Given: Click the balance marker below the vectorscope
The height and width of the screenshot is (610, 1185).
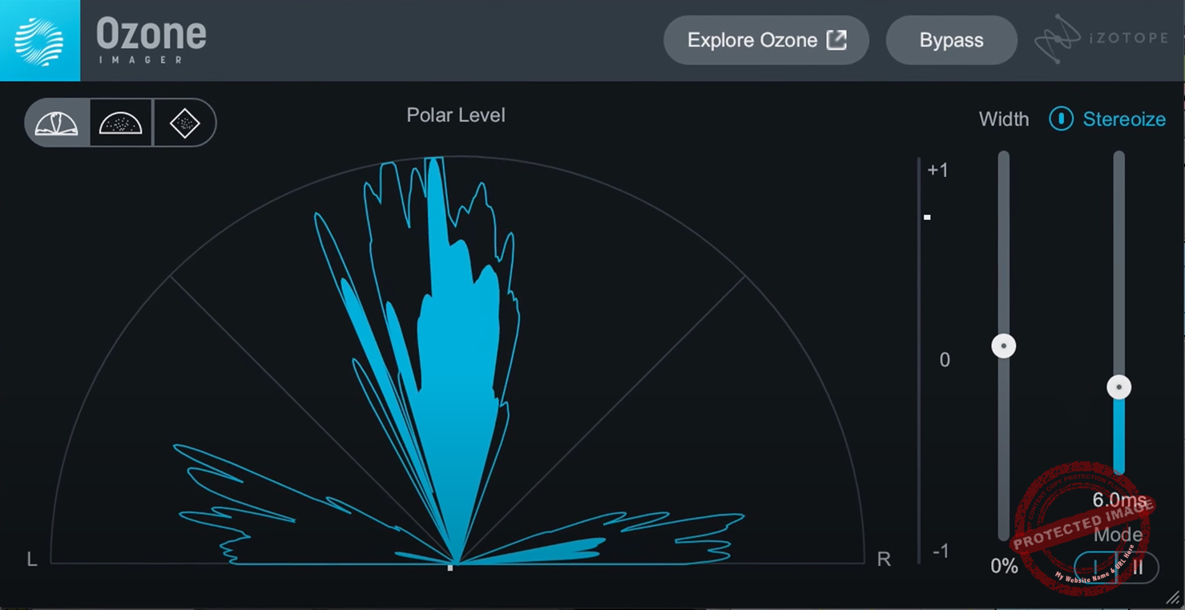Looking at the screenshot, I should (x=450, y=568).
